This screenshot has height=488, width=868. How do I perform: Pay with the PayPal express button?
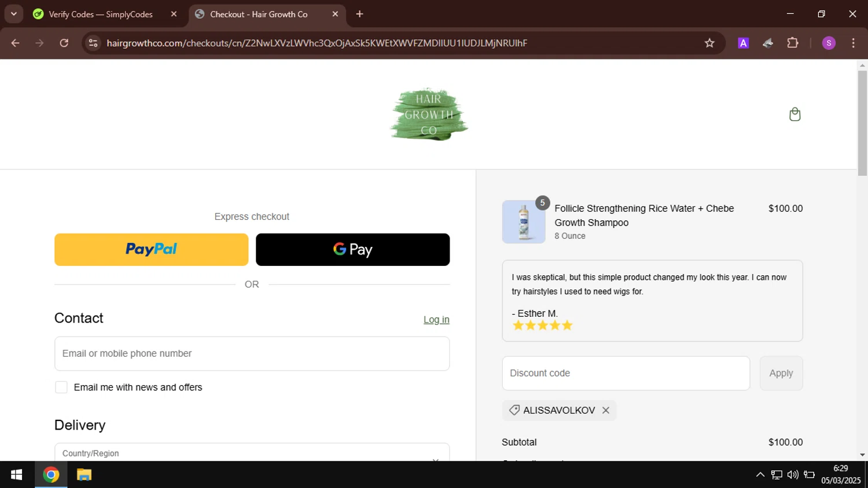pos(151,249)
